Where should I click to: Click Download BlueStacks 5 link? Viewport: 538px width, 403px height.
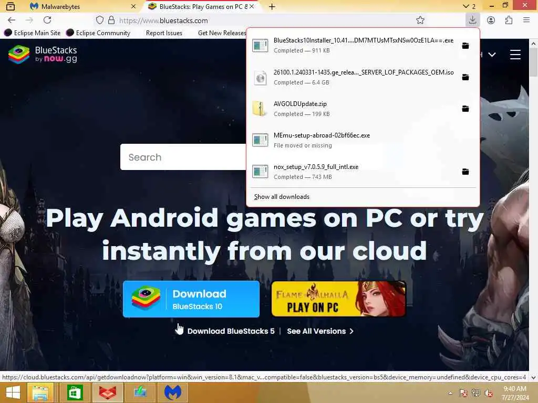coord(231,331)
